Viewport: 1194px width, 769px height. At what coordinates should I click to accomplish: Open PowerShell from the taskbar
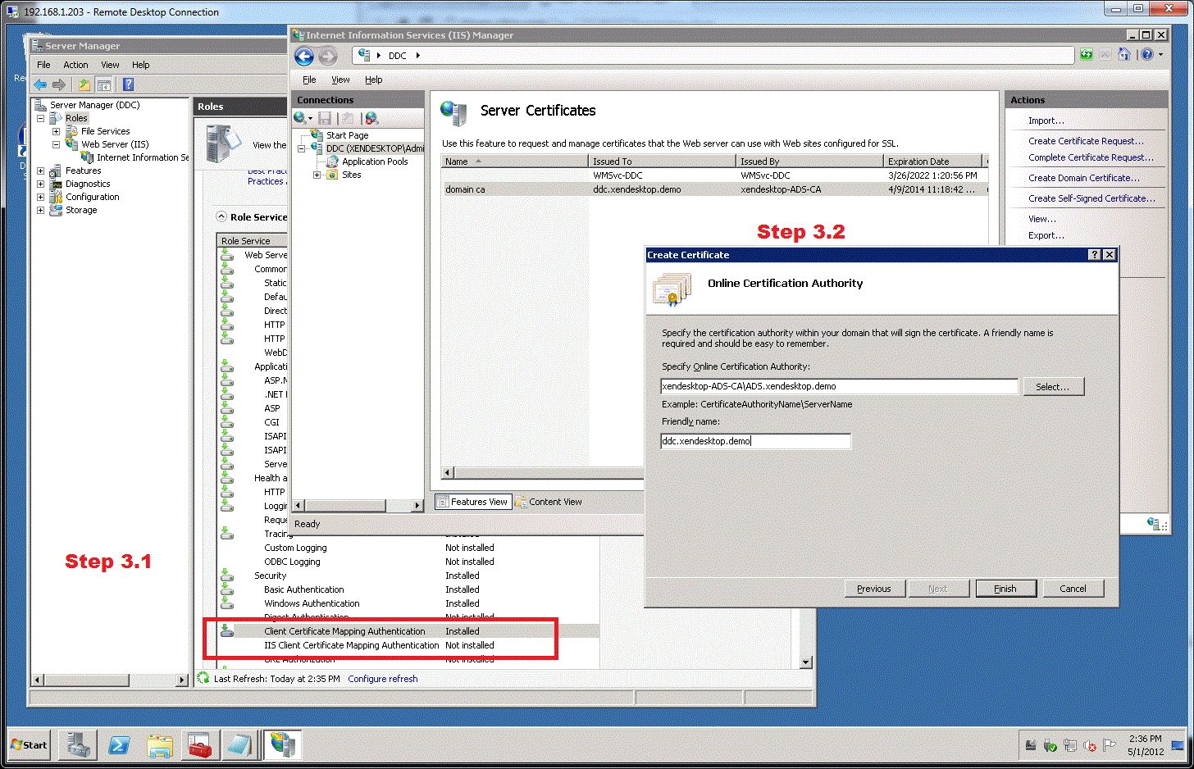click(x=119, y=745)
